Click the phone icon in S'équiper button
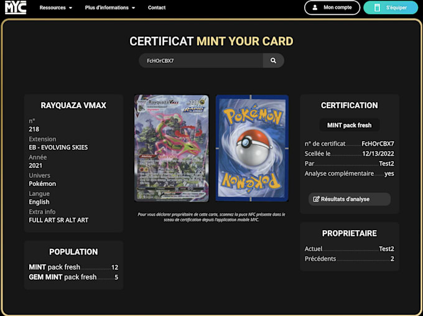 click(x=377, y=7)
